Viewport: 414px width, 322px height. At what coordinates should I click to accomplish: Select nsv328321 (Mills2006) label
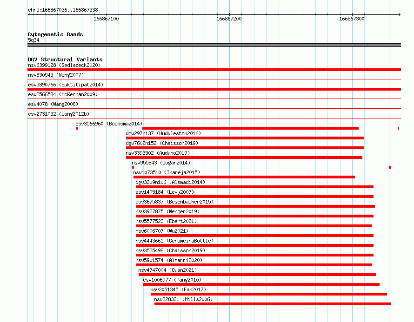pyautogui.click(x=183, y=299)
